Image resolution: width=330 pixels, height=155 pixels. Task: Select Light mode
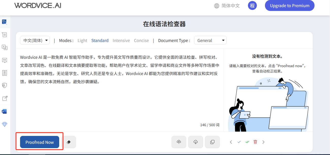coord(82,40)
